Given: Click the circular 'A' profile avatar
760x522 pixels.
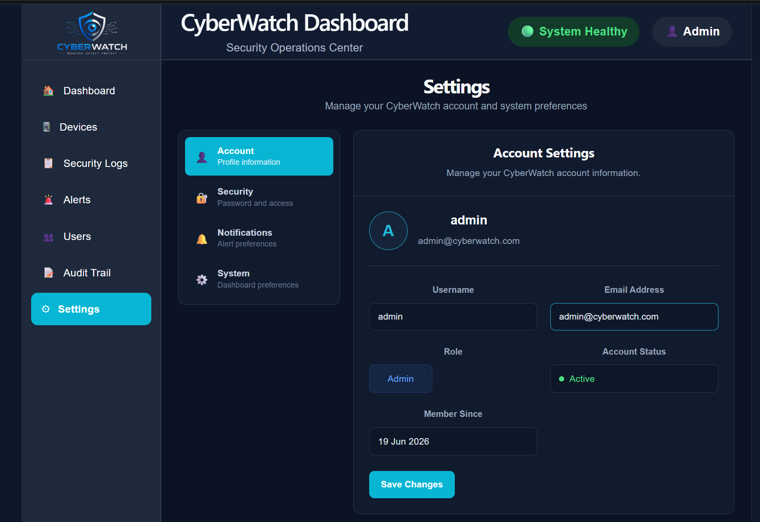Looking at the screenshot, I should tap(388, 231).
